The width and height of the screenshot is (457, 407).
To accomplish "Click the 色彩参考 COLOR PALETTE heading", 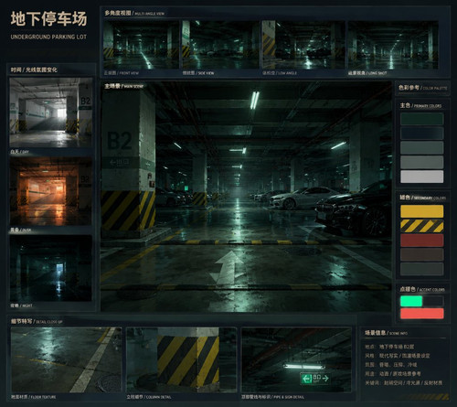I will click(x=423, y=88).
